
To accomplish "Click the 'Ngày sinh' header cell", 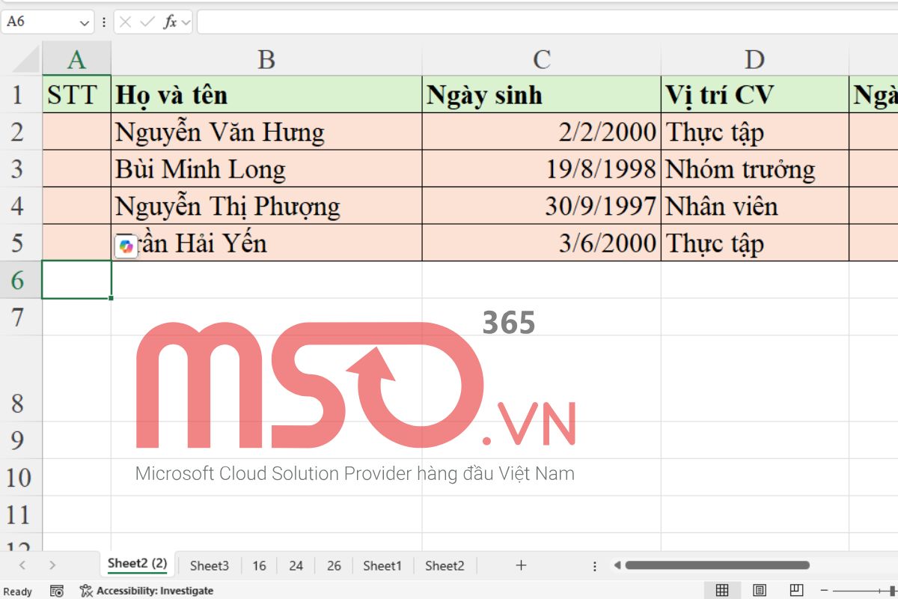I will [x=542, y=94].
